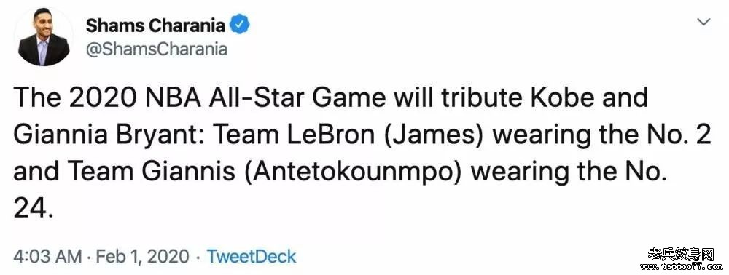Viewport: 729px width, 275px height.
Task: Click "Team Giannis" in the tweet
Action: (142, 172)
